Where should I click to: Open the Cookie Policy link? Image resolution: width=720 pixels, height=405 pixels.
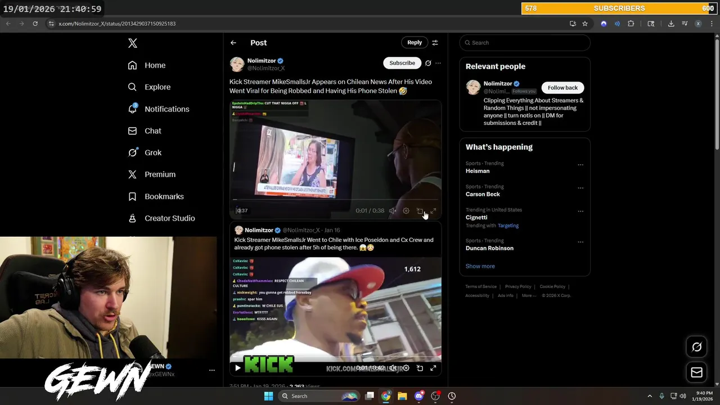[x=552, y=287]
